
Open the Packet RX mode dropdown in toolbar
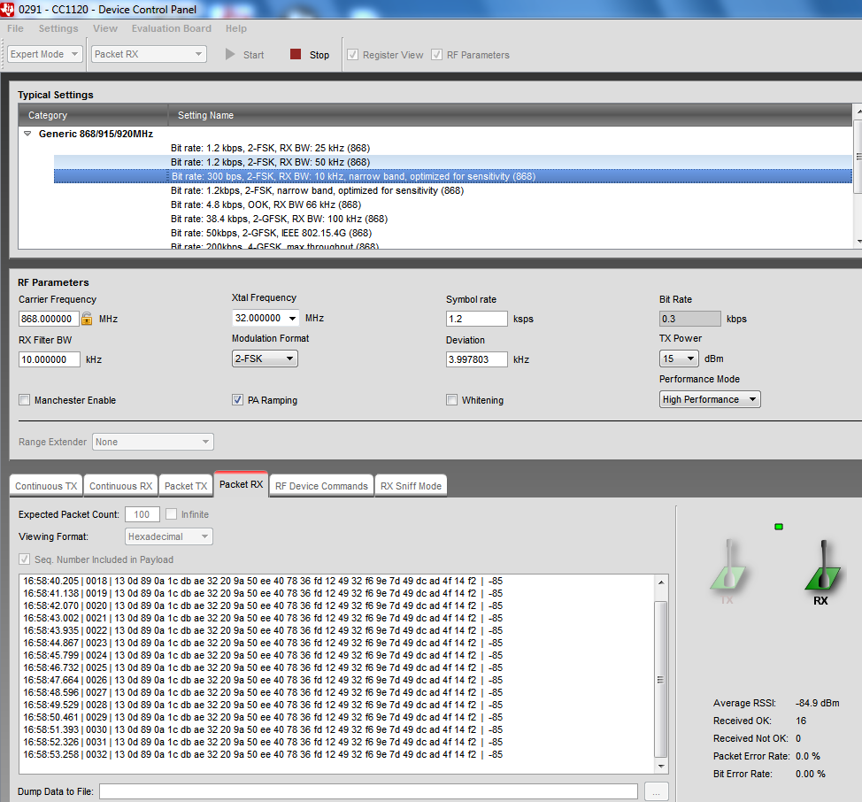coord(149,54)
